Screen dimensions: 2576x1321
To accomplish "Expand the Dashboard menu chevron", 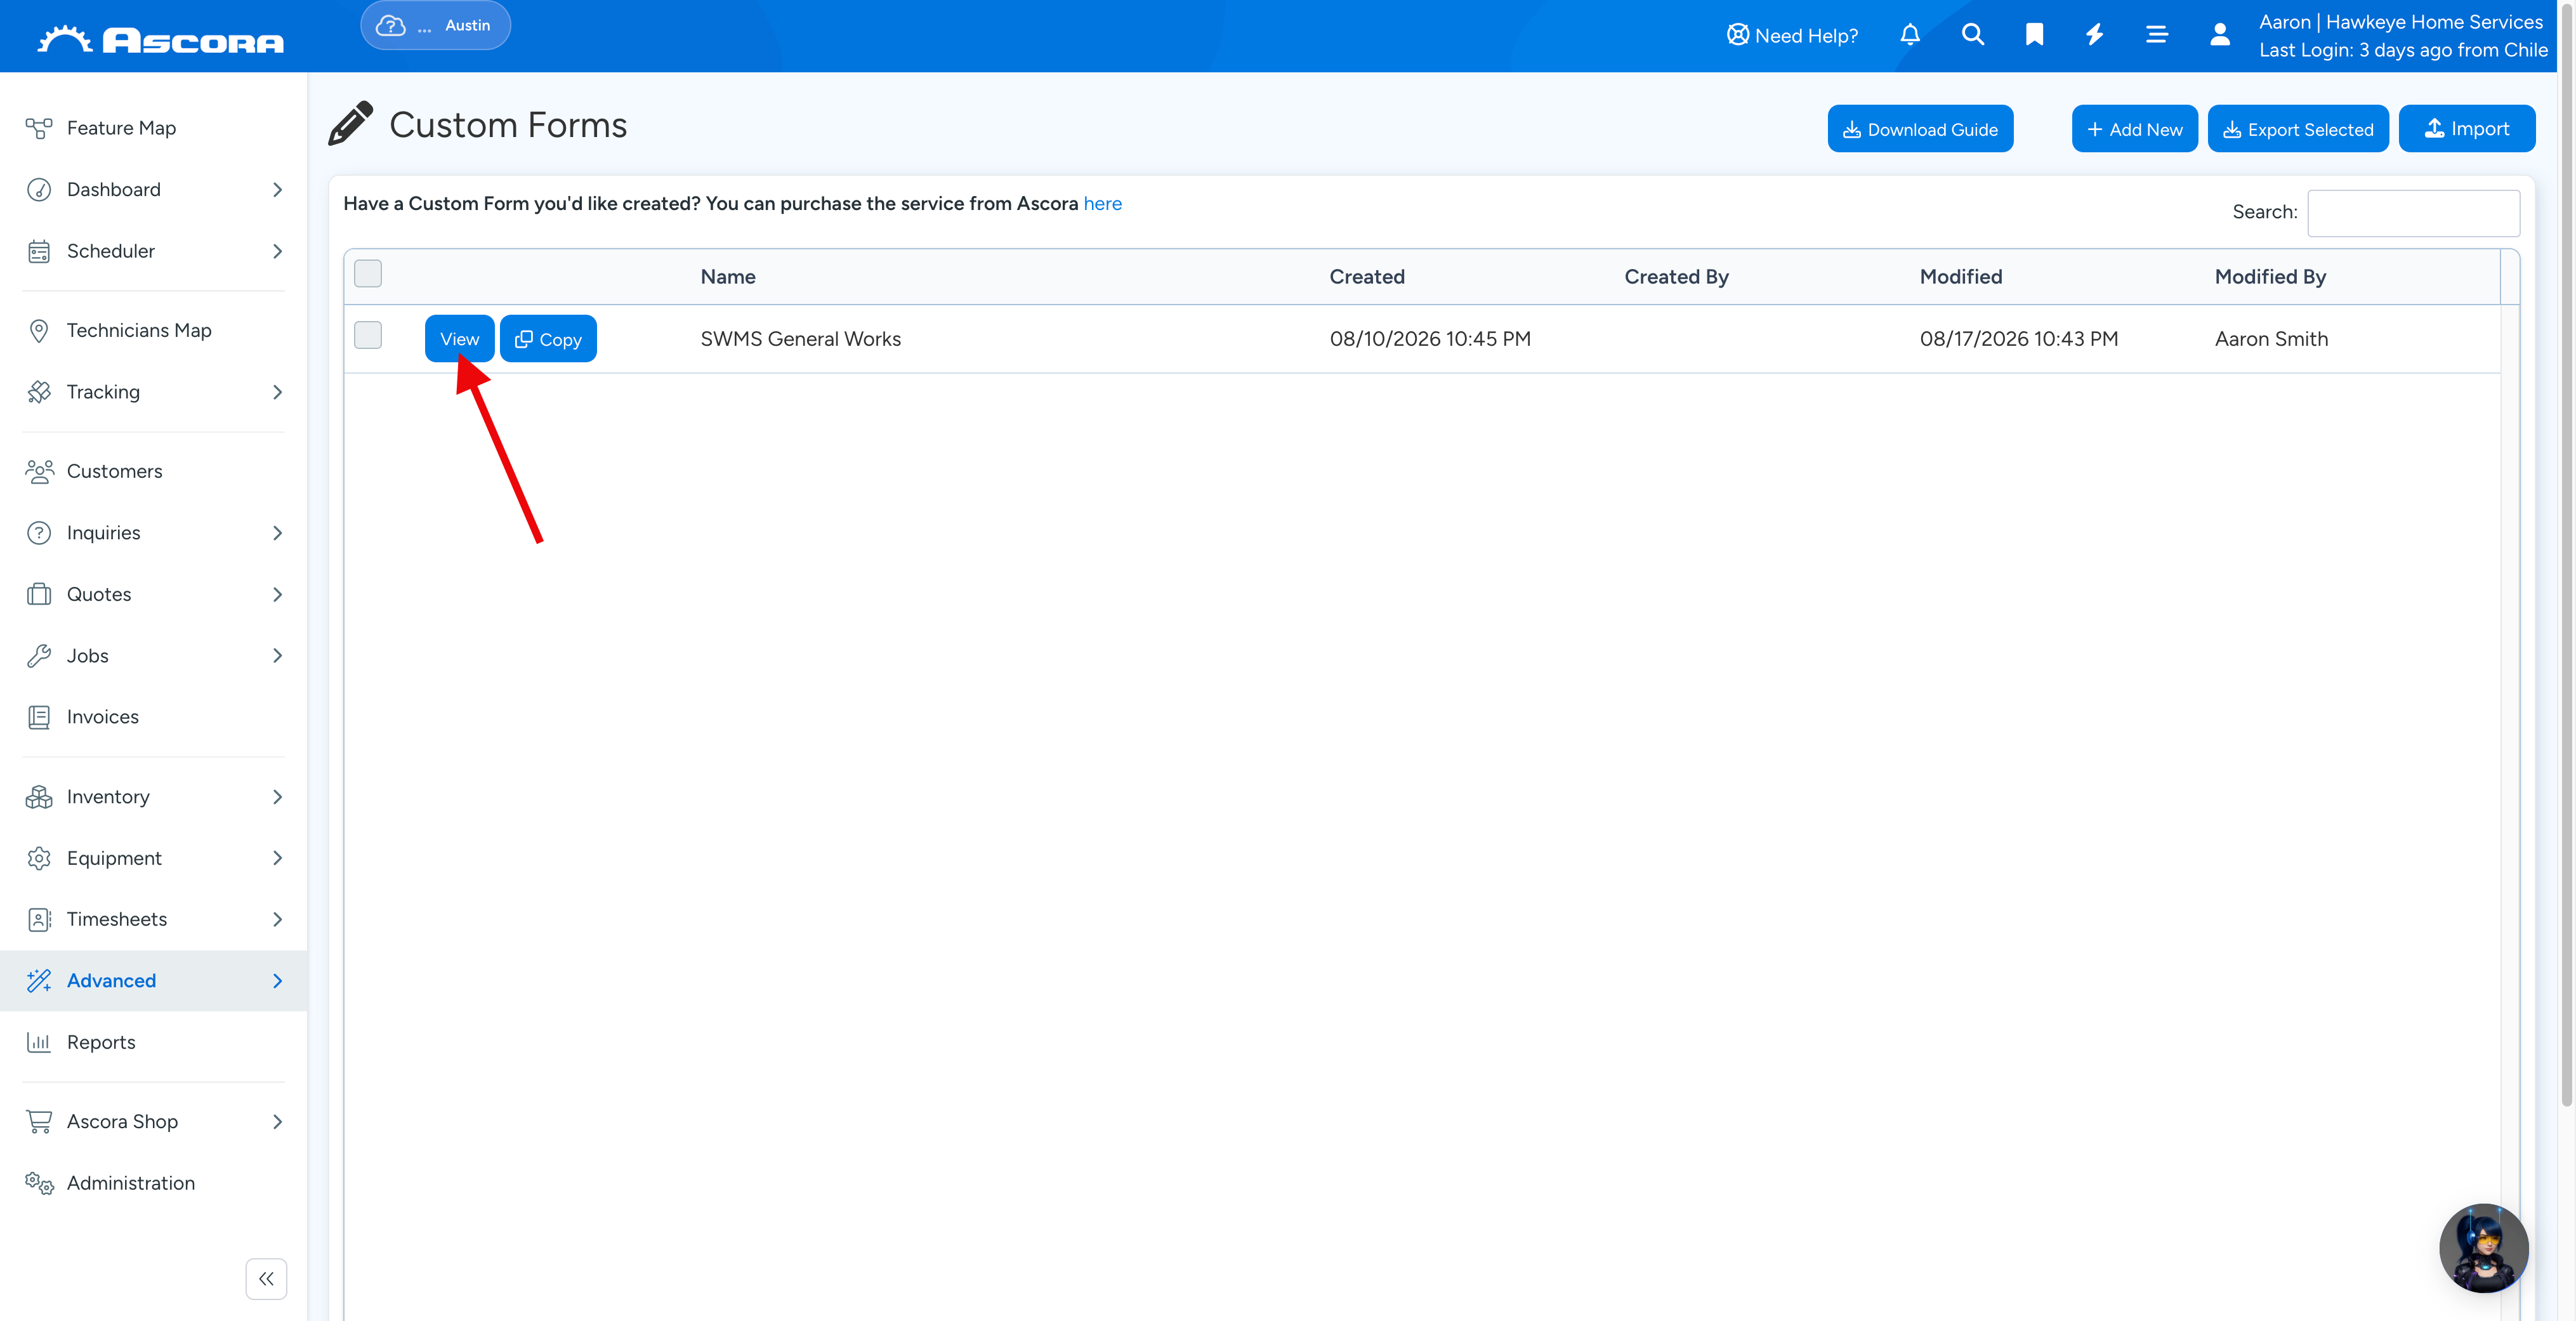I will [277, 190].
